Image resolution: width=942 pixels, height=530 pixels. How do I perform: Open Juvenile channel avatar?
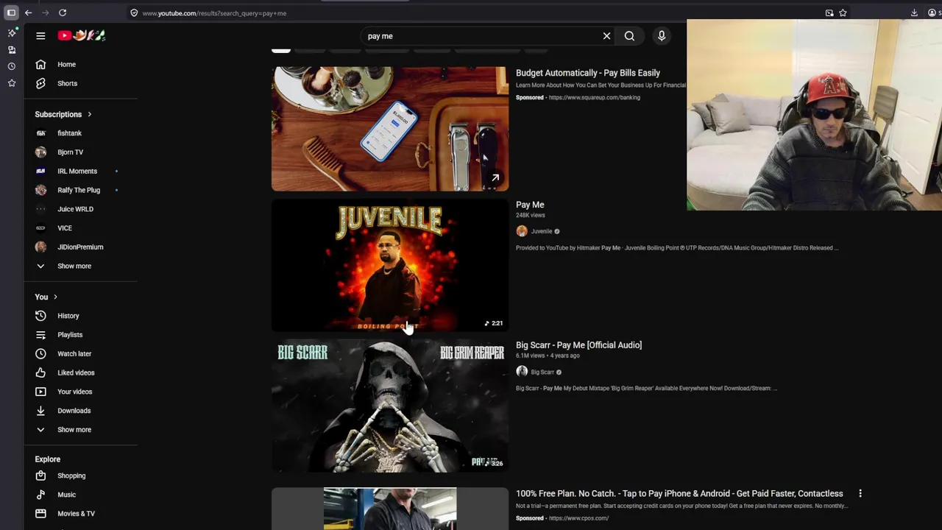coord(522,231)
